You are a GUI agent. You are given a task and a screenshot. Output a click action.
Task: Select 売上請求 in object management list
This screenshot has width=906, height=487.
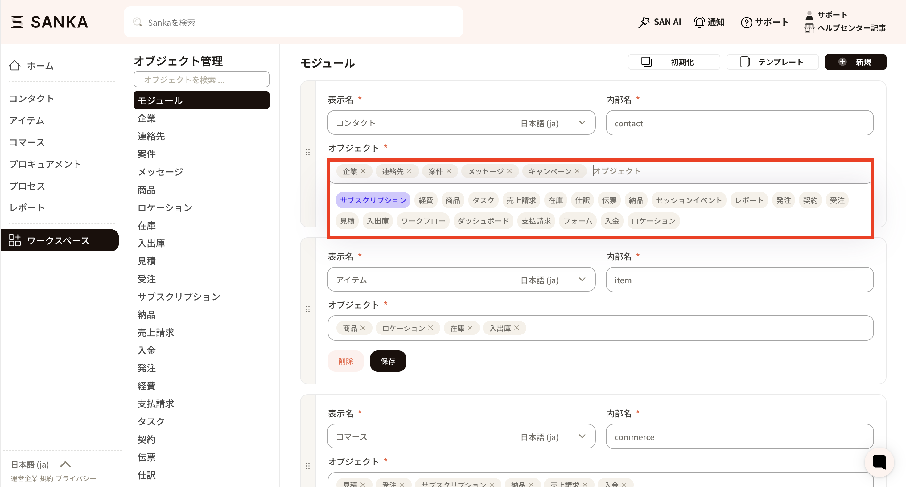(x=156, y=332)
